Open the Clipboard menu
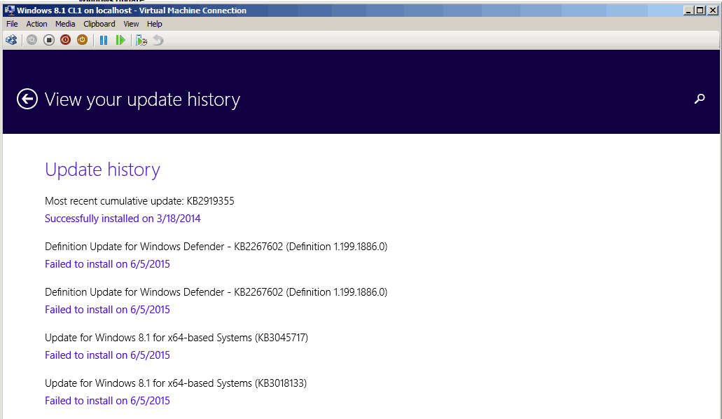Screen dimensions: 722x419 pyautogui.click(x=99, y=24)
